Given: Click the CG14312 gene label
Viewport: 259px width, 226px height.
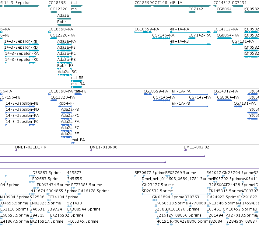Looking at the screenshot, I should tap(222, 3).
